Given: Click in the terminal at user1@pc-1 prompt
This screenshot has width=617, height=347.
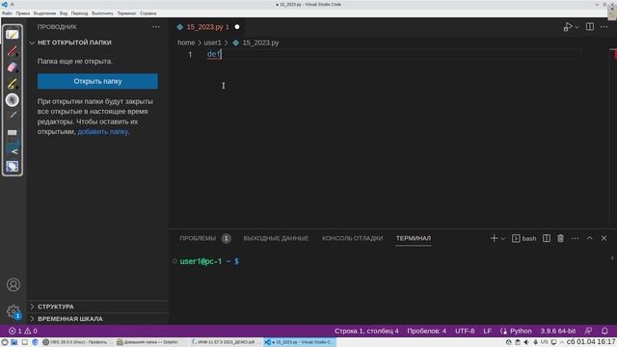Looking at the screenshot, I should tap(209, 261).
